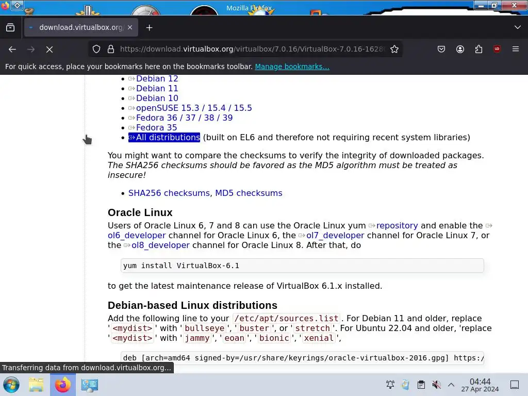
Task: Open the Firefox window menu icon in titlebar
Action: (x=5, y=5)
